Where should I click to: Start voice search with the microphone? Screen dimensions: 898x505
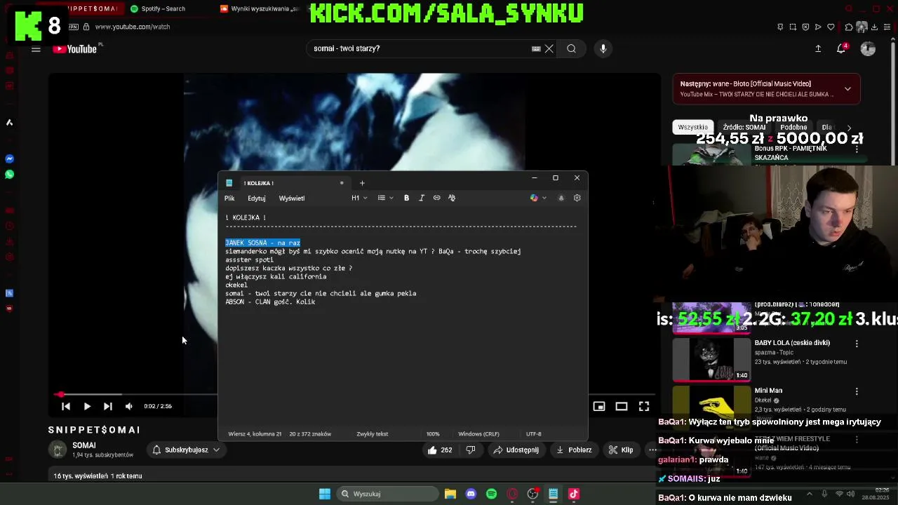click(603, 48)
